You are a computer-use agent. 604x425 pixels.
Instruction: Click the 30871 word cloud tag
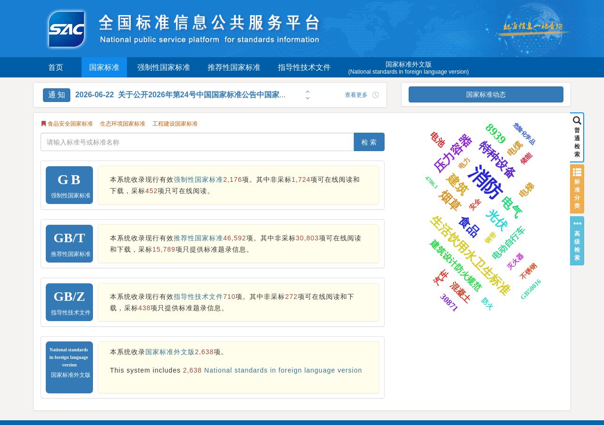449,303
